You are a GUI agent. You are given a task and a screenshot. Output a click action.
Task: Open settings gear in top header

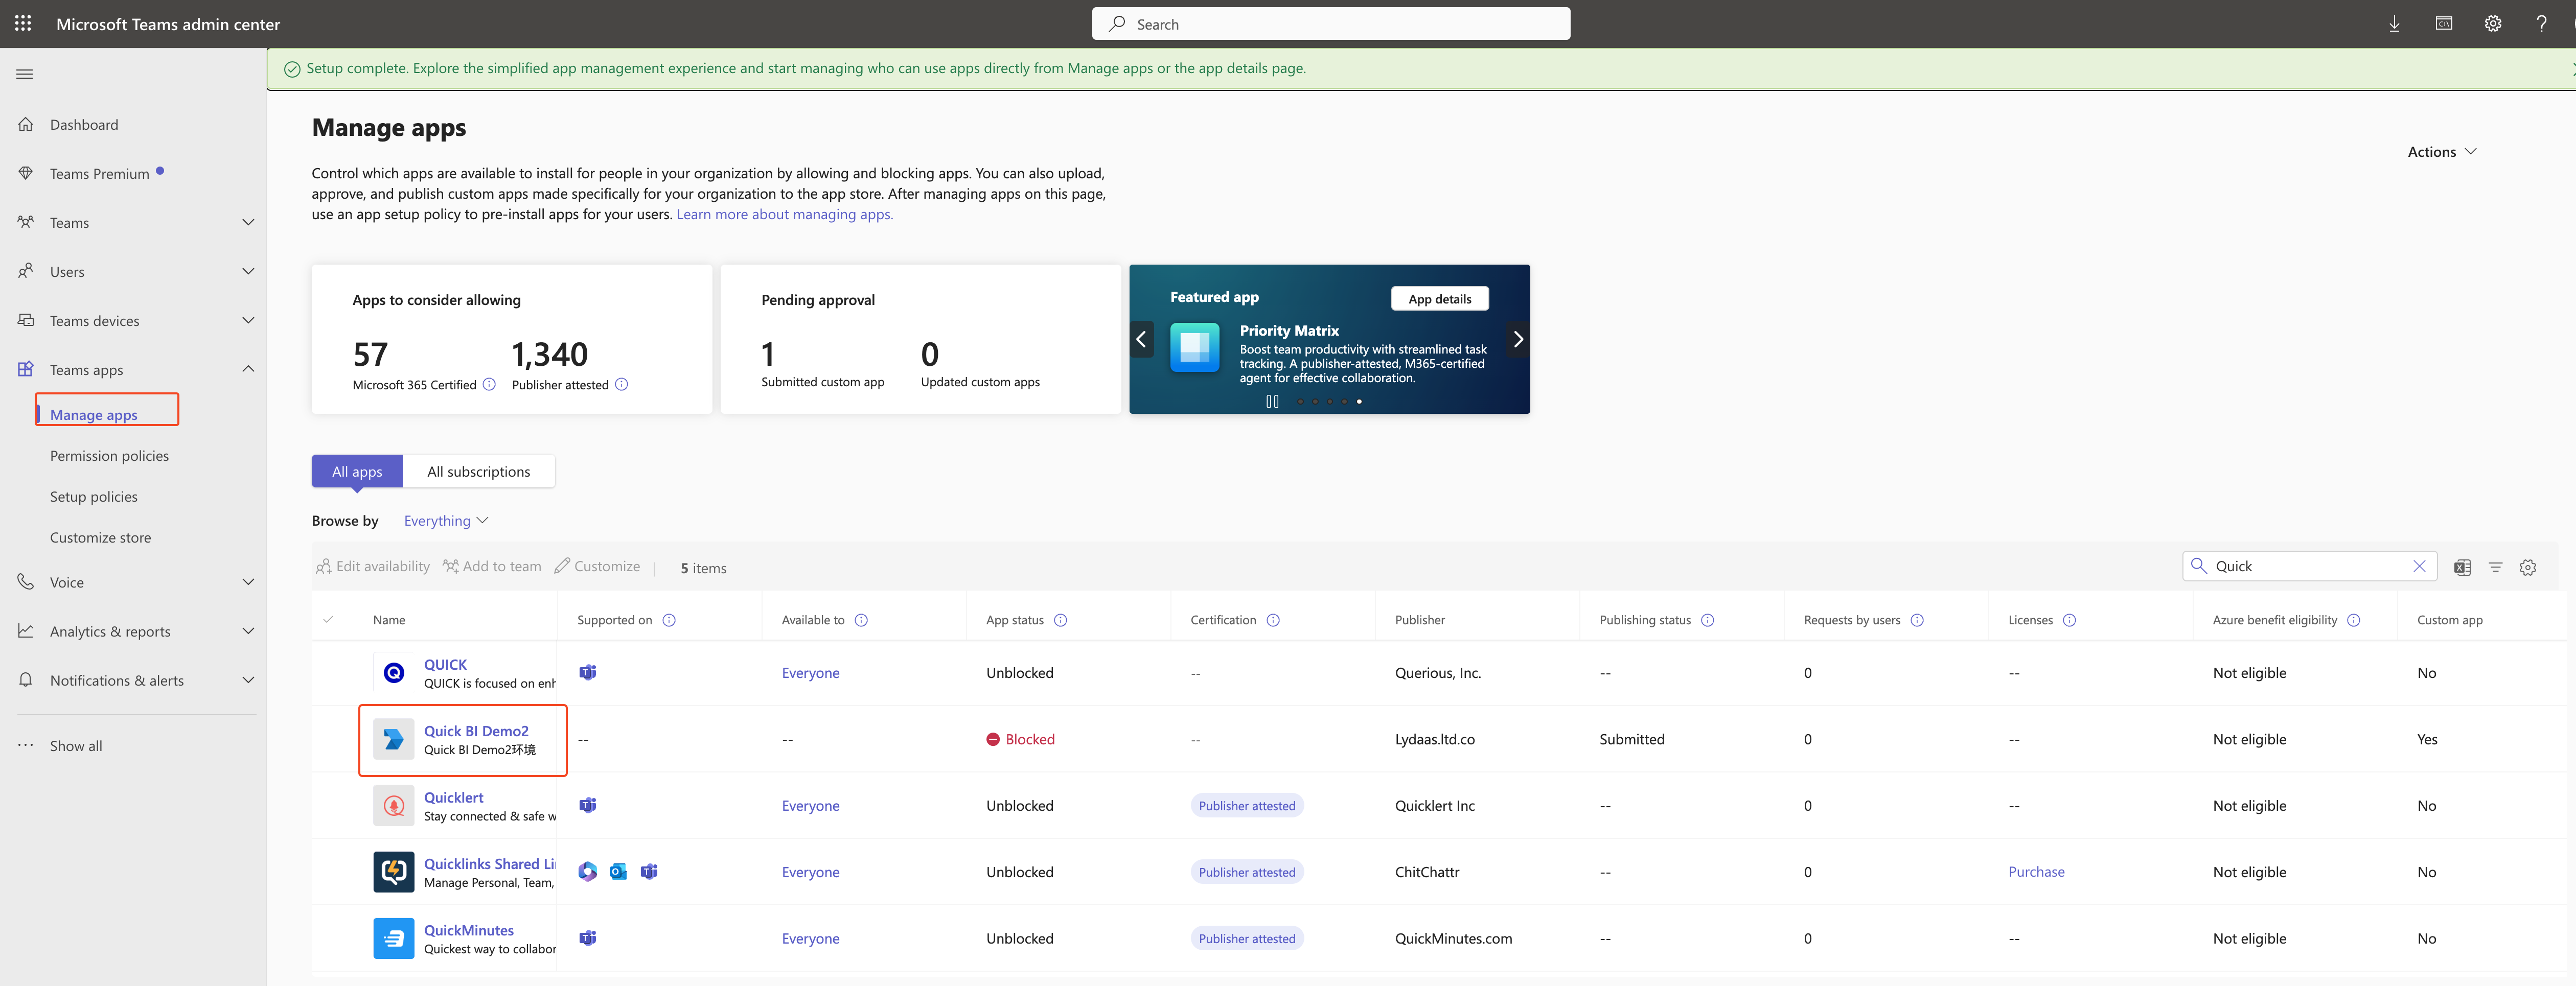[x=2492, y=24]
